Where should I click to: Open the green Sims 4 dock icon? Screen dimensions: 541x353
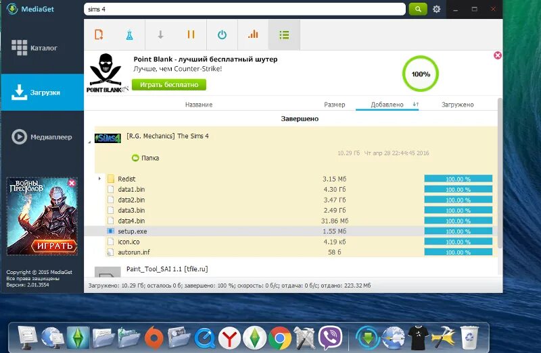(x=78, y=337)
